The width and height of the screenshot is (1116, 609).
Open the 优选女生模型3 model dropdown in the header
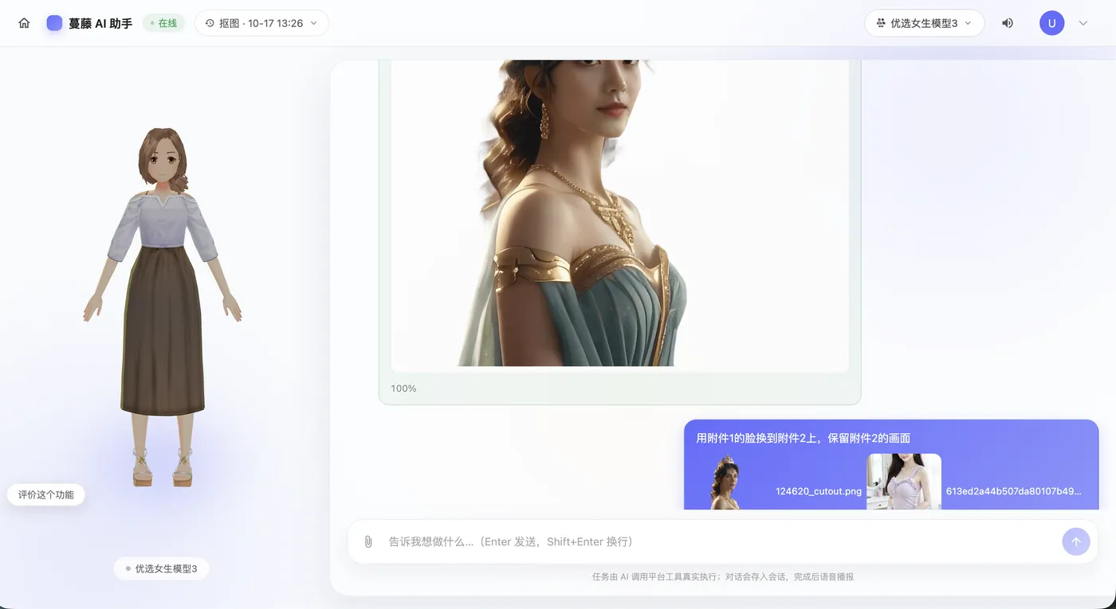[924, 23]
